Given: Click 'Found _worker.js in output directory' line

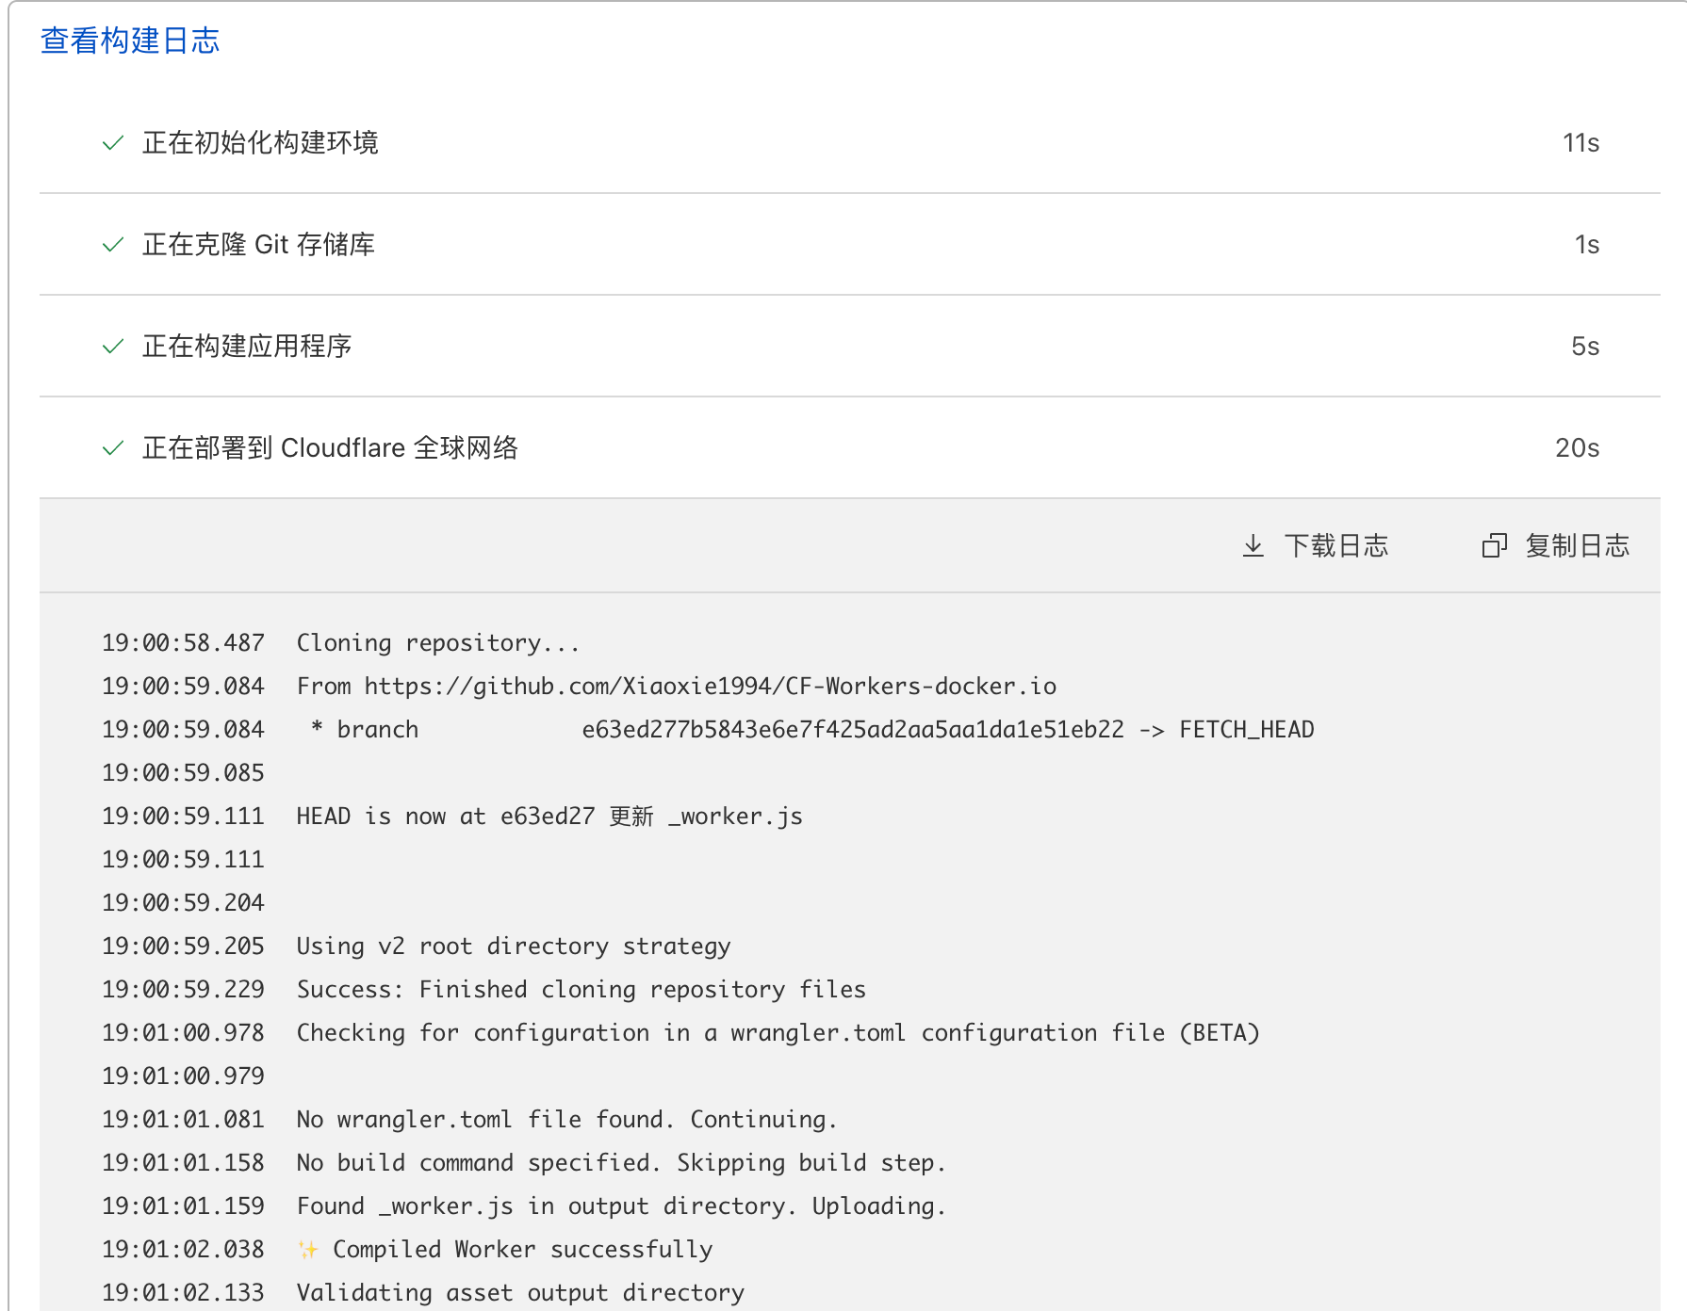Looking at the screenshot, I should 621,1206.
